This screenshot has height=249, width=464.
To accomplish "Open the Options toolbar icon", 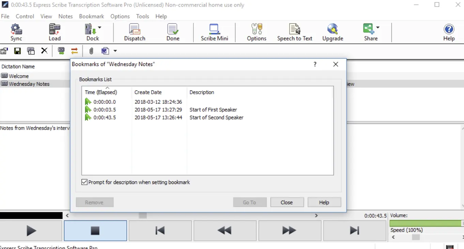I will click(257, 32).
